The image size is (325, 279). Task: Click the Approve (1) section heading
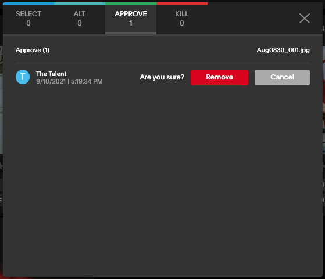click(33, 50)
